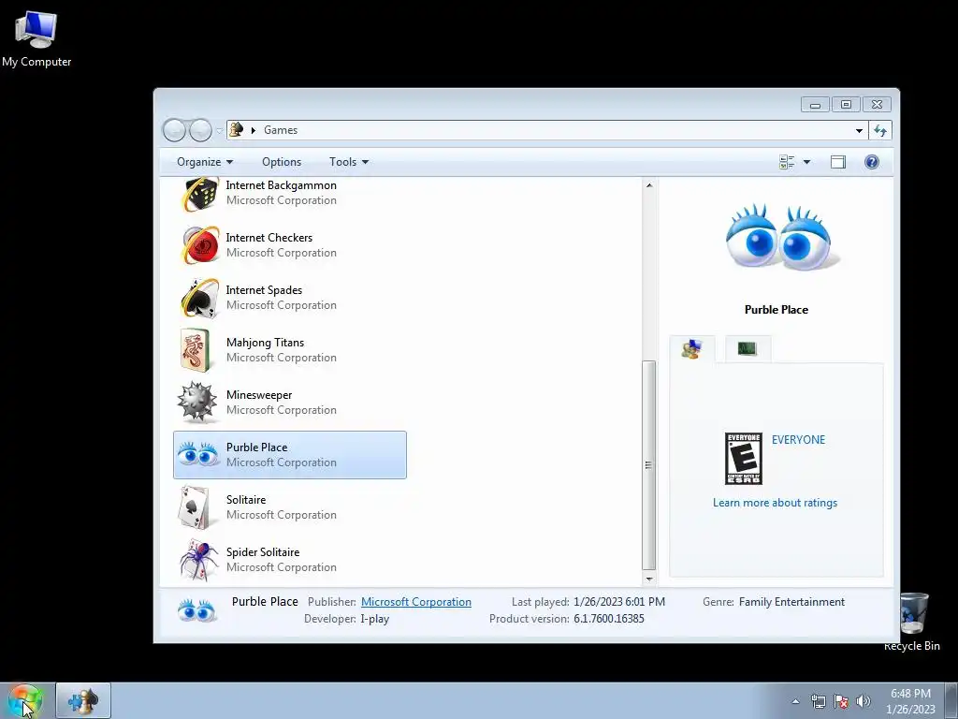
Task: Expand the address bar history dropdown
Action: coord(859,130)
